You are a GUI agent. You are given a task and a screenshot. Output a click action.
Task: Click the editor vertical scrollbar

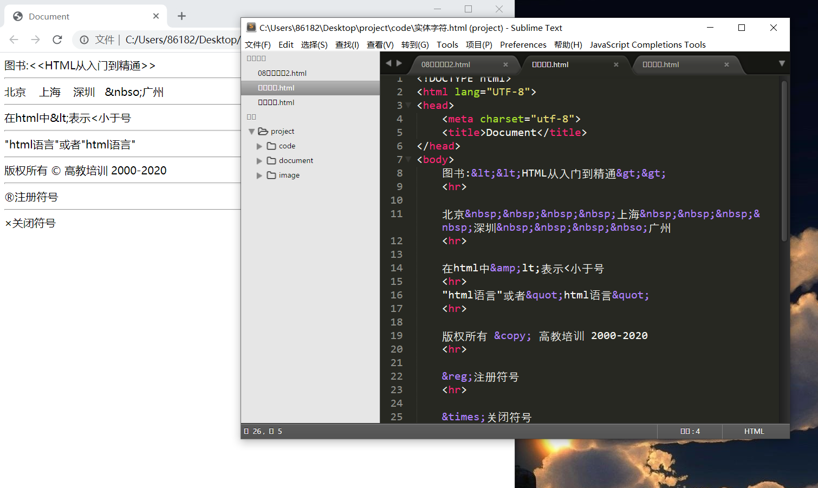click(x=784, y=161)
